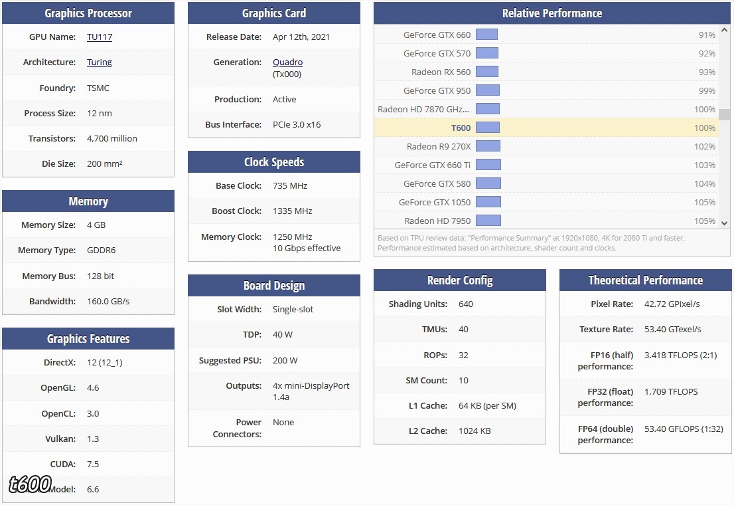Click the Graphics Processor section header
Image resolution: width=734 pixels, height=505 pixels.
click(88, 13)
